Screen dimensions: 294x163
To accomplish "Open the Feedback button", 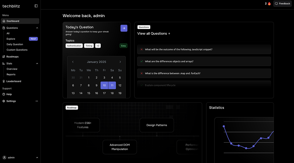I will tap(282, 4).
